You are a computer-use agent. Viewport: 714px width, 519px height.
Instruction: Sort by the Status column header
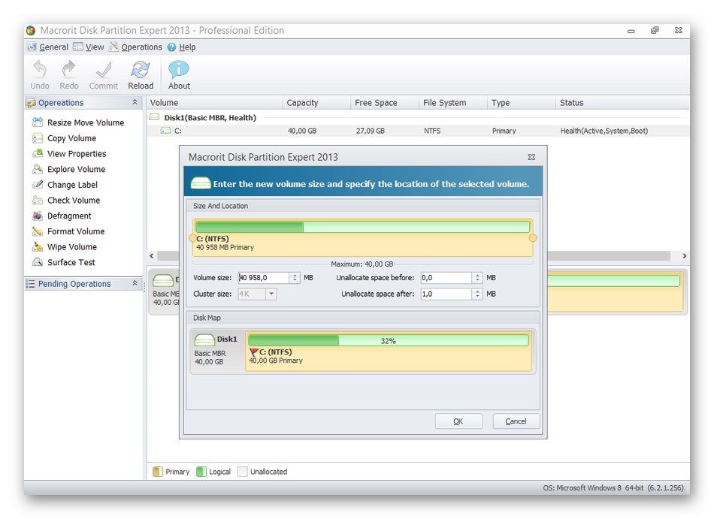[x=622, y=102]
